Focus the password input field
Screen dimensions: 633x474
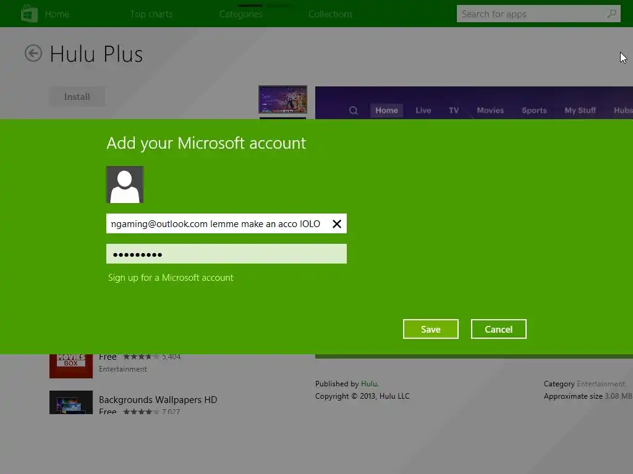tap(226, 254)
